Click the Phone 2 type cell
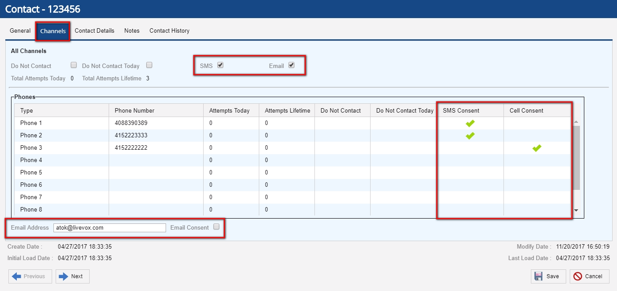This screenshot has height=291, width=617. [61, 136]
